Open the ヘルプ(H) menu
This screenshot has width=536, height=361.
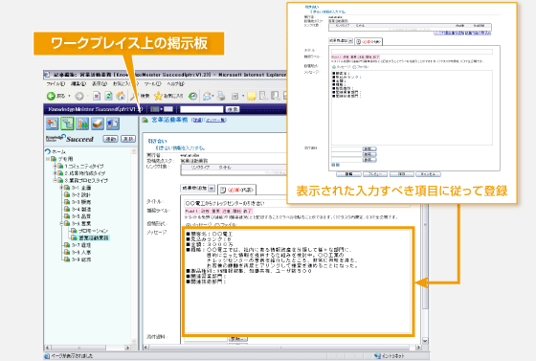(x=176, y=83)
